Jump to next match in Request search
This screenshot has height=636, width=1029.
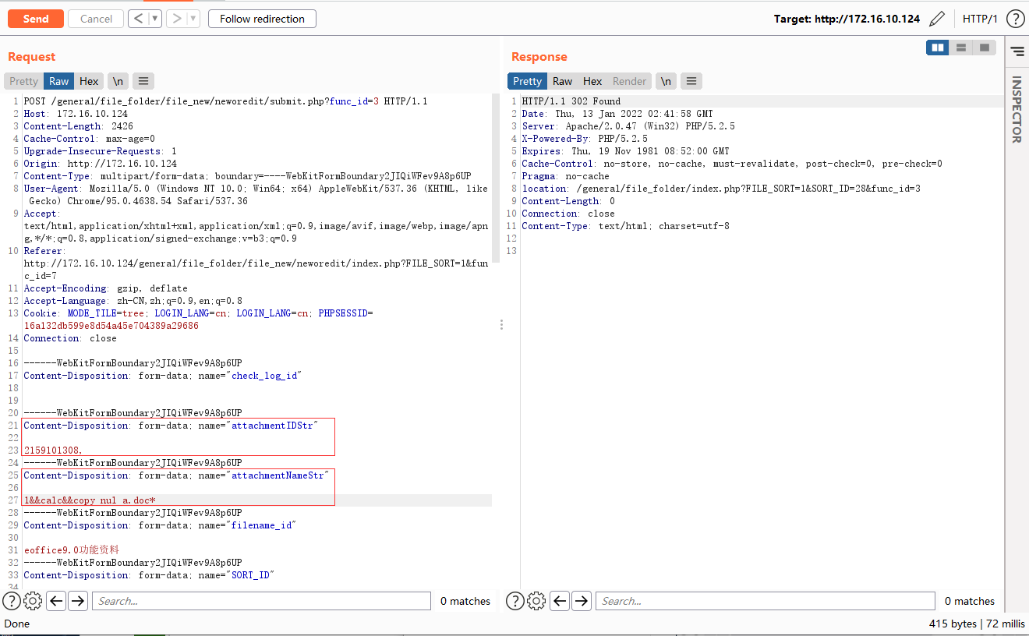(78, 601)
